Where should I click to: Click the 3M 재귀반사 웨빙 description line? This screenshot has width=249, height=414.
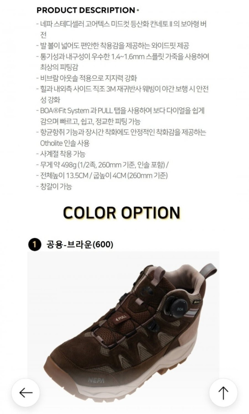(123, 94)
